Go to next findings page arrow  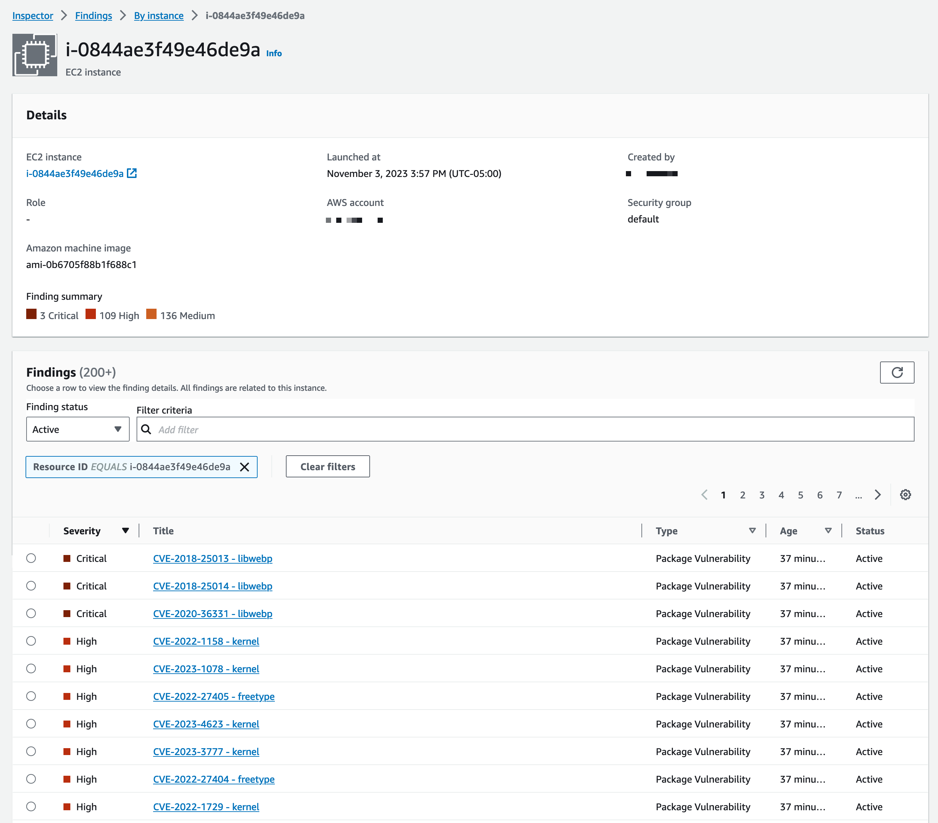click(877, 495)
